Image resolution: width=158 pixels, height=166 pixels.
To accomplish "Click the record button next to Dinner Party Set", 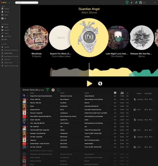I will coord(53,90).
